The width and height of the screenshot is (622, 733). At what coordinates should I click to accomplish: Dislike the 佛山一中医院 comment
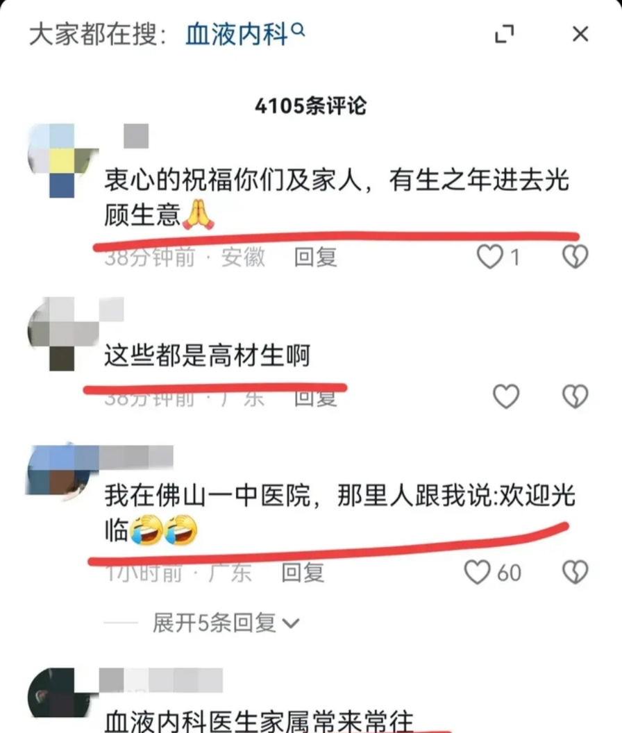tap(575, 572)
